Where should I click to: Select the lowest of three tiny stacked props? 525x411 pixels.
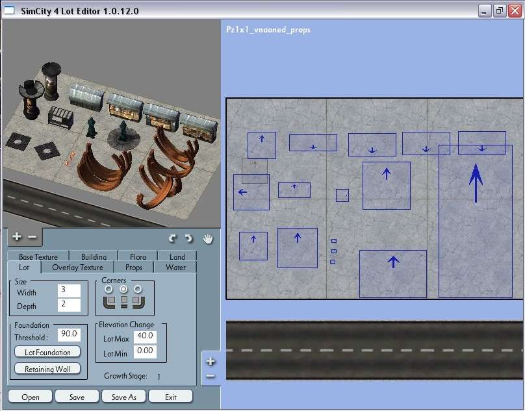333,262
